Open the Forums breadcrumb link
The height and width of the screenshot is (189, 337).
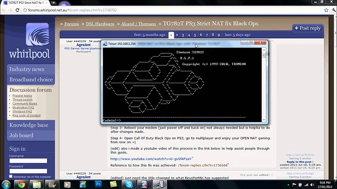click(72, 24)
